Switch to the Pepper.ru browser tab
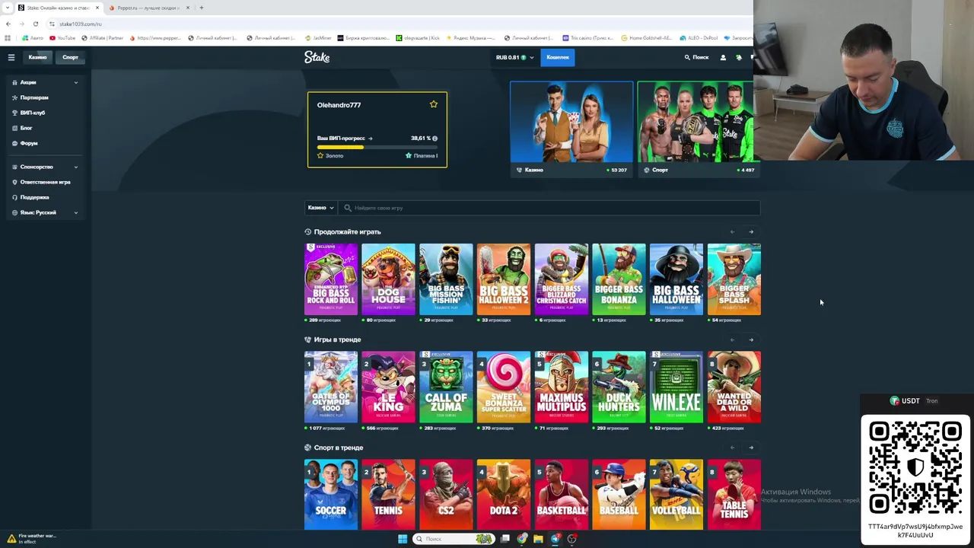This screenshot has width=974, height=548. pyautogui.click(x=148, y=8)
